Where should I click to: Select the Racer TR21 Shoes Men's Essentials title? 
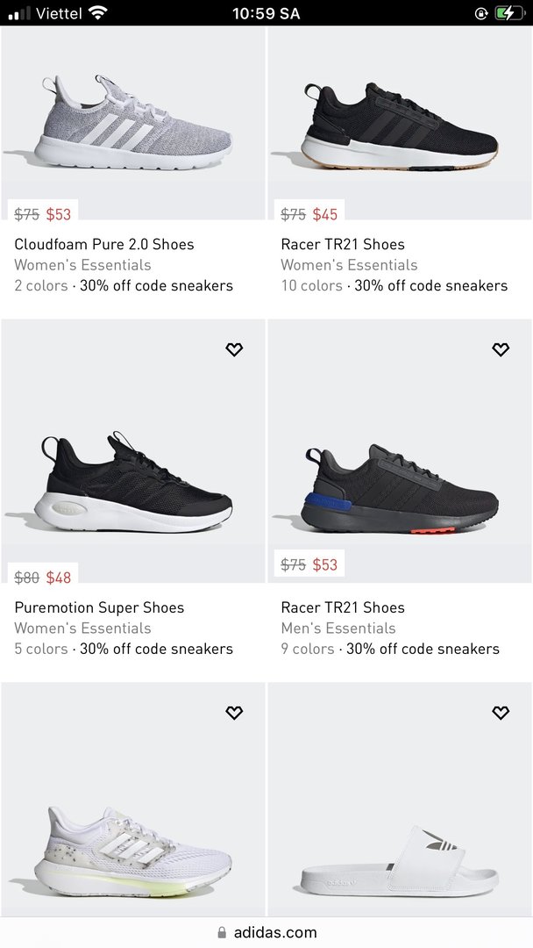click(x=343, y=607)
